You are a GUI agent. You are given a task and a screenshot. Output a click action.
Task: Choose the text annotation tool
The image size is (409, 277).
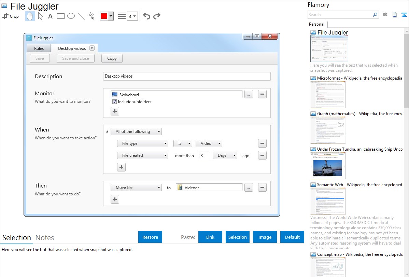click(50, 16)
